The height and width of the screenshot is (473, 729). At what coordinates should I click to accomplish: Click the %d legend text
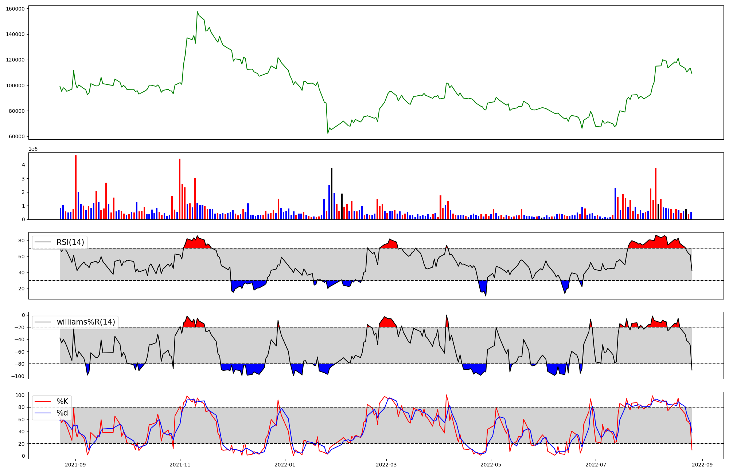click(62, 413)
